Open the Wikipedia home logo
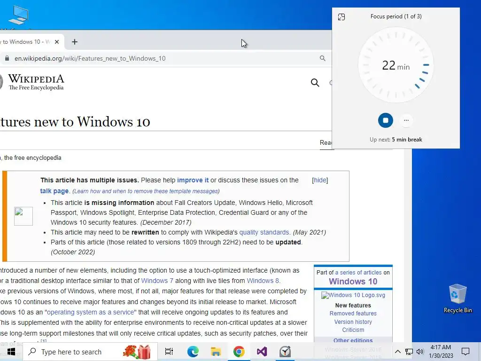This screenshot has width=481, height=361. point(32,82)
